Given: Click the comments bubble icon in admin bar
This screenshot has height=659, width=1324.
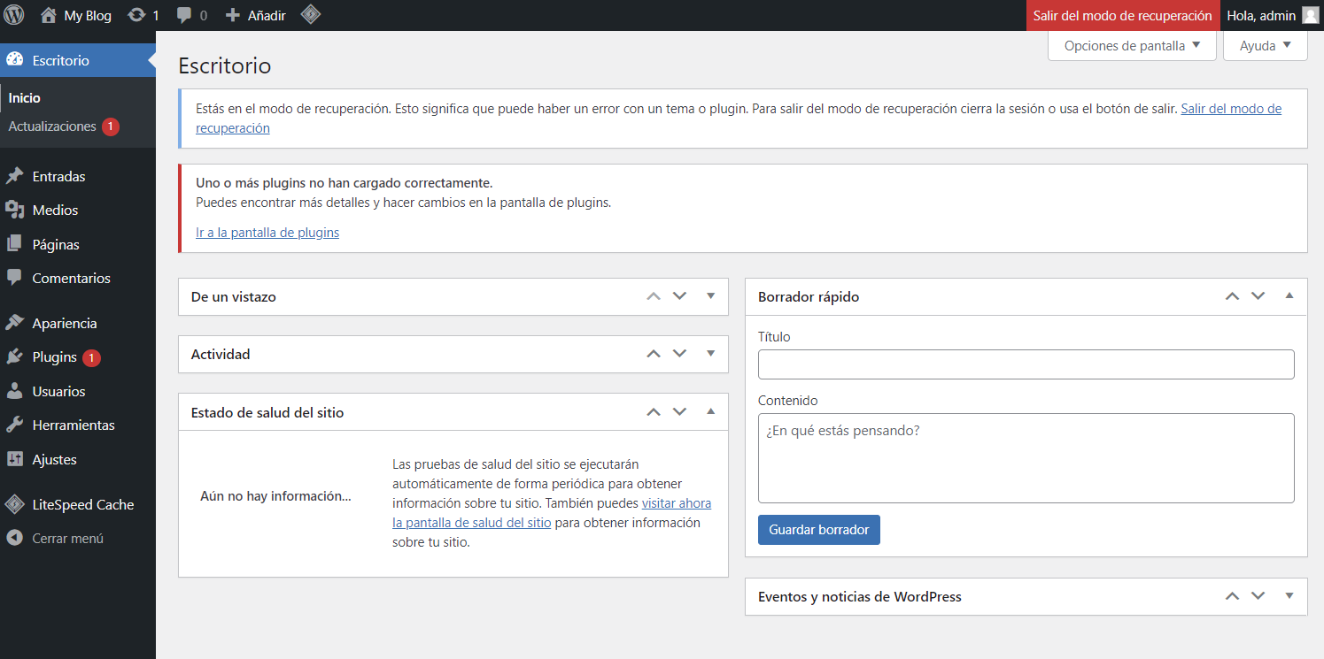Looking at the screenshot, I should (x=184, y=15).
